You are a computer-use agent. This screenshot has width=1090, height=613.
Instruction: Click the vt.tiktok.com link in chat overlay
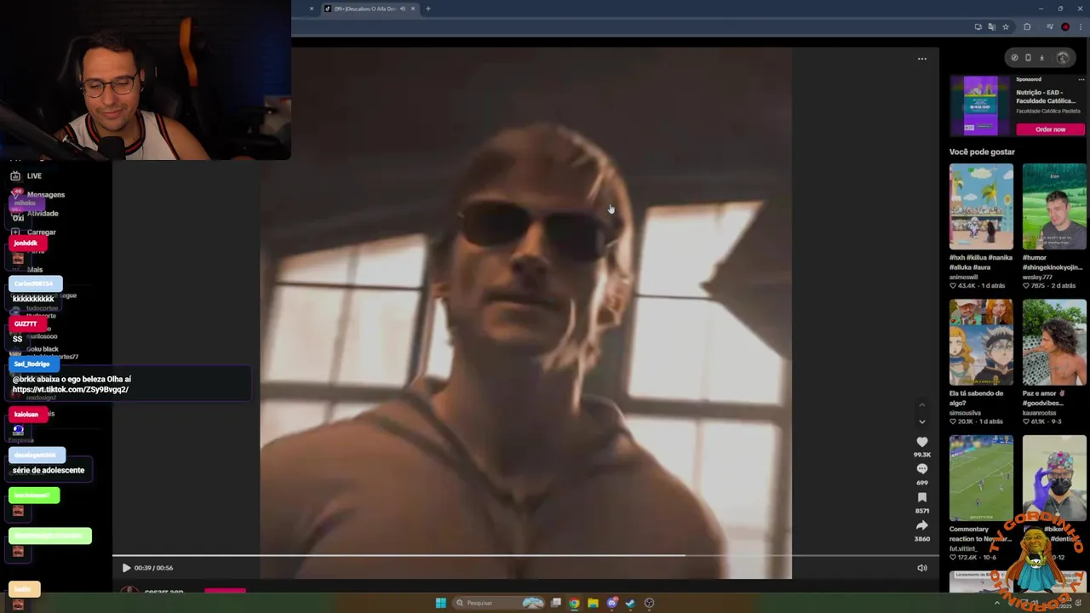pos(71,390)
